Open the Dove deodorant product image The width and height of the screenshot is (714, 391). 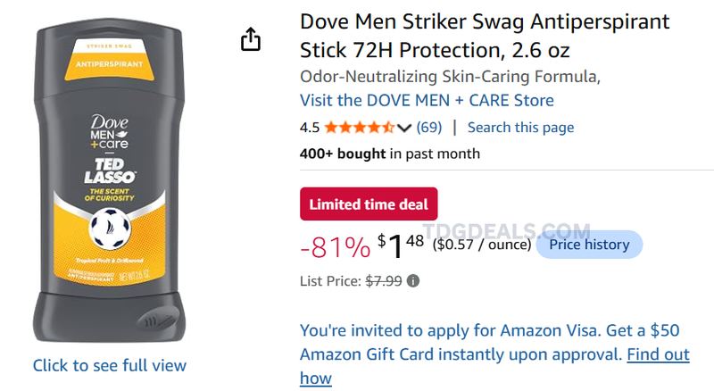(109, 180)
